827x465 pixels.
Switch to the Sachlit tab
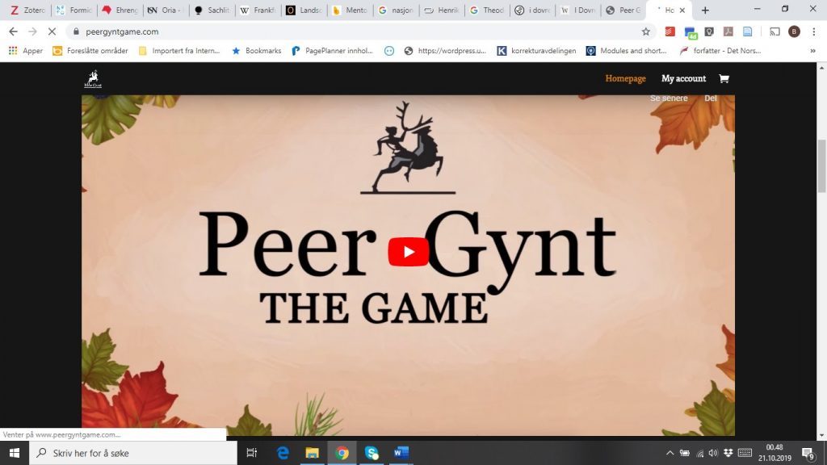coord(212,10)
